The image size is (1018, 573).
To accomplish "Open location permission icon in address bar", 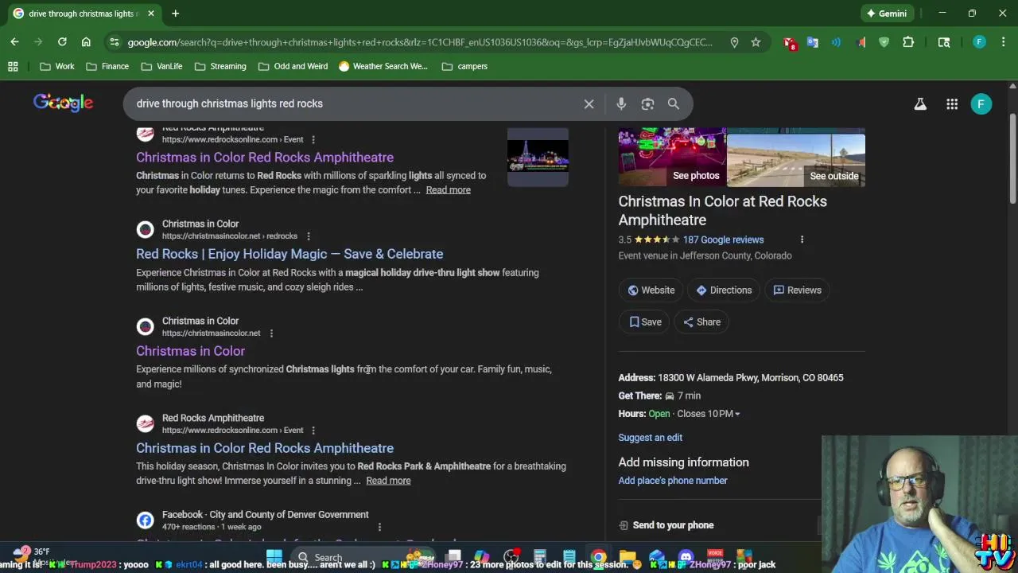I will tap(734, 42).
